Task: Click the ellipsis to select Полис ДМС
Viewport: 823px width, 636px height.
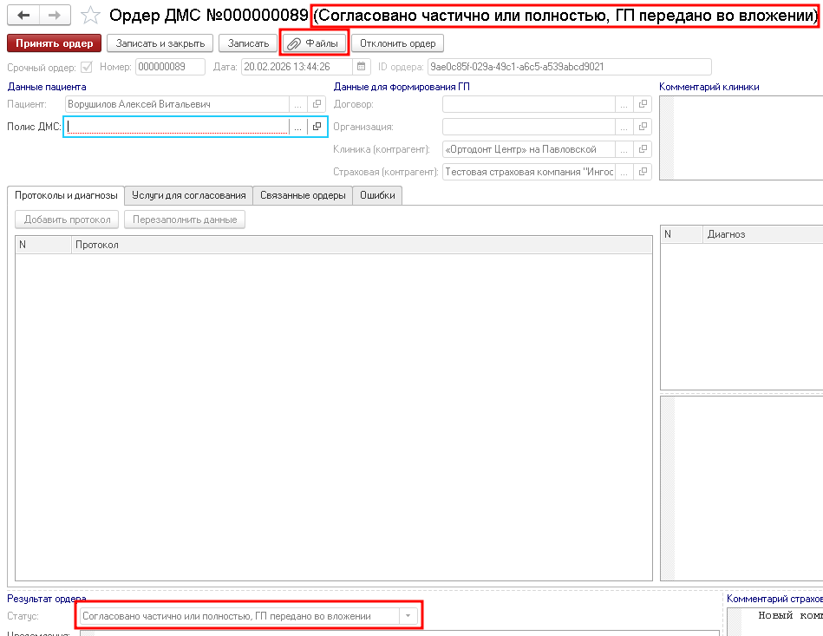Action: [x=297, y=127]
